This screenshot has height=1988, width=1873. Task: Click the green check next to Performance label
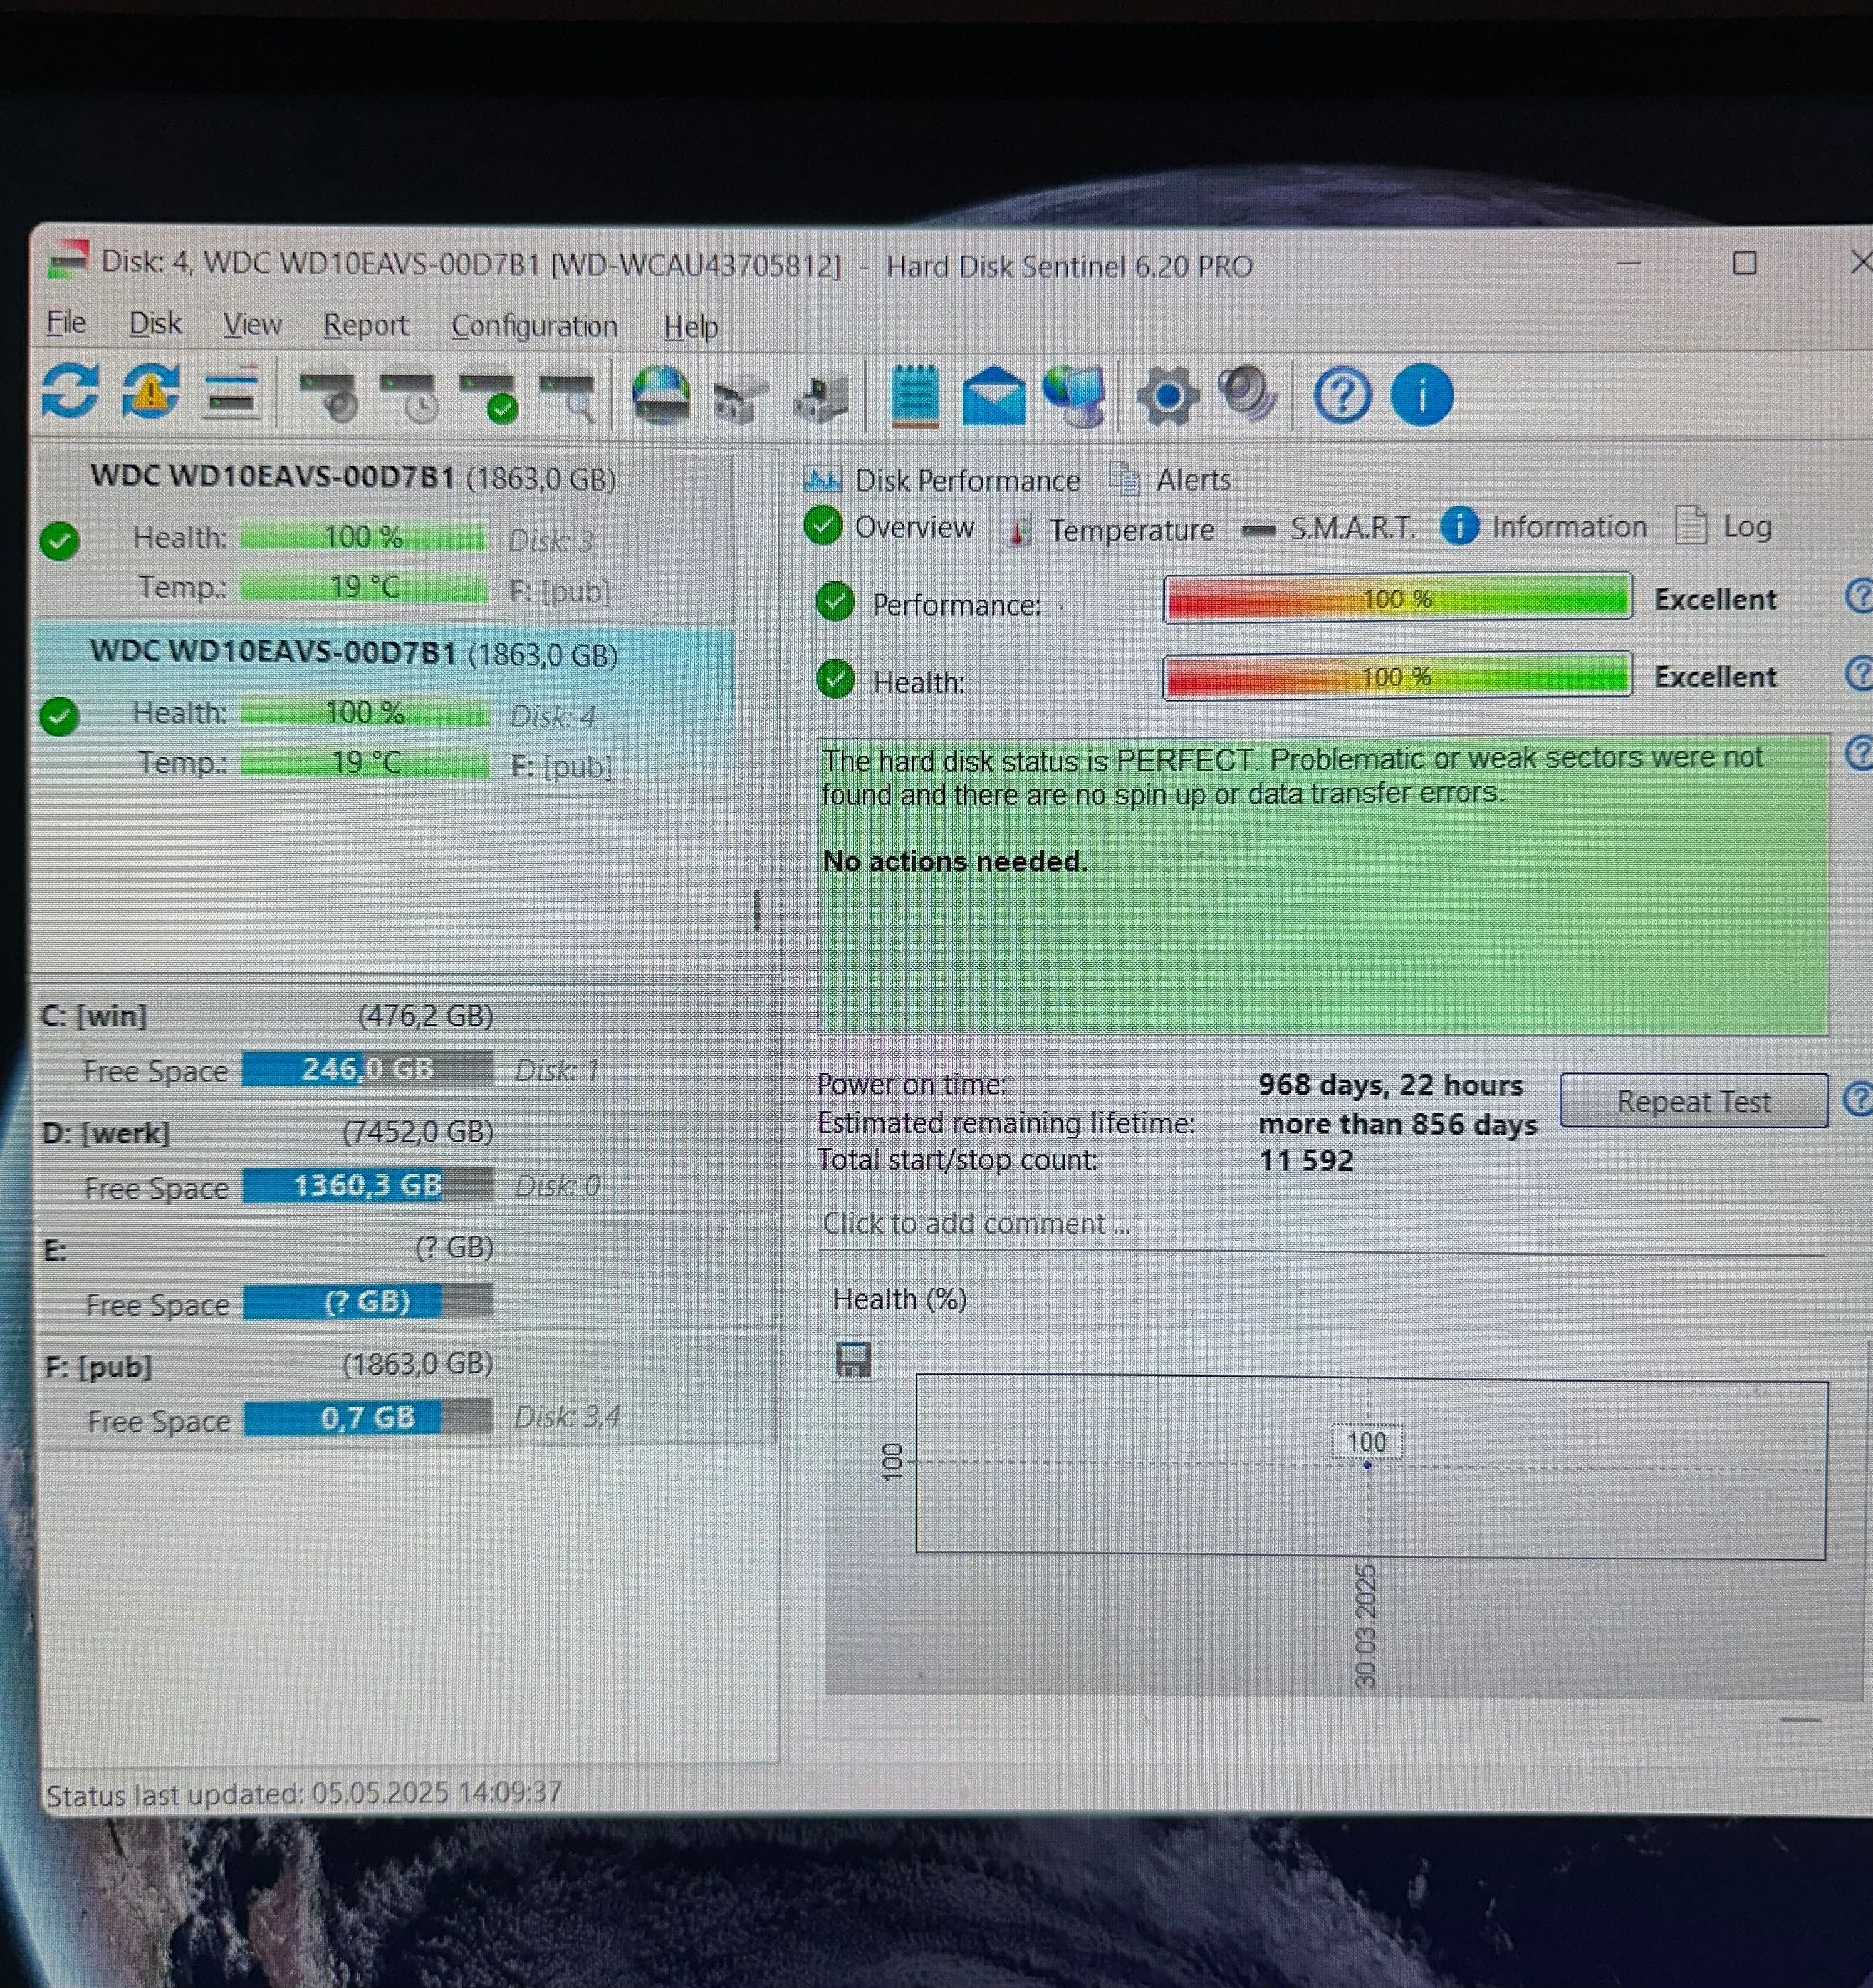(x=835, y=601)
